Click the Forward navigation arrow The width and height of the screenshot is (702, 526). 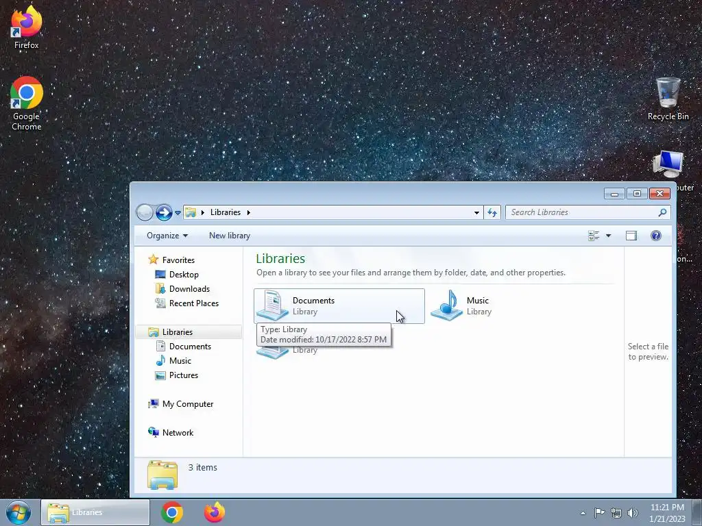tap(164, 212)
